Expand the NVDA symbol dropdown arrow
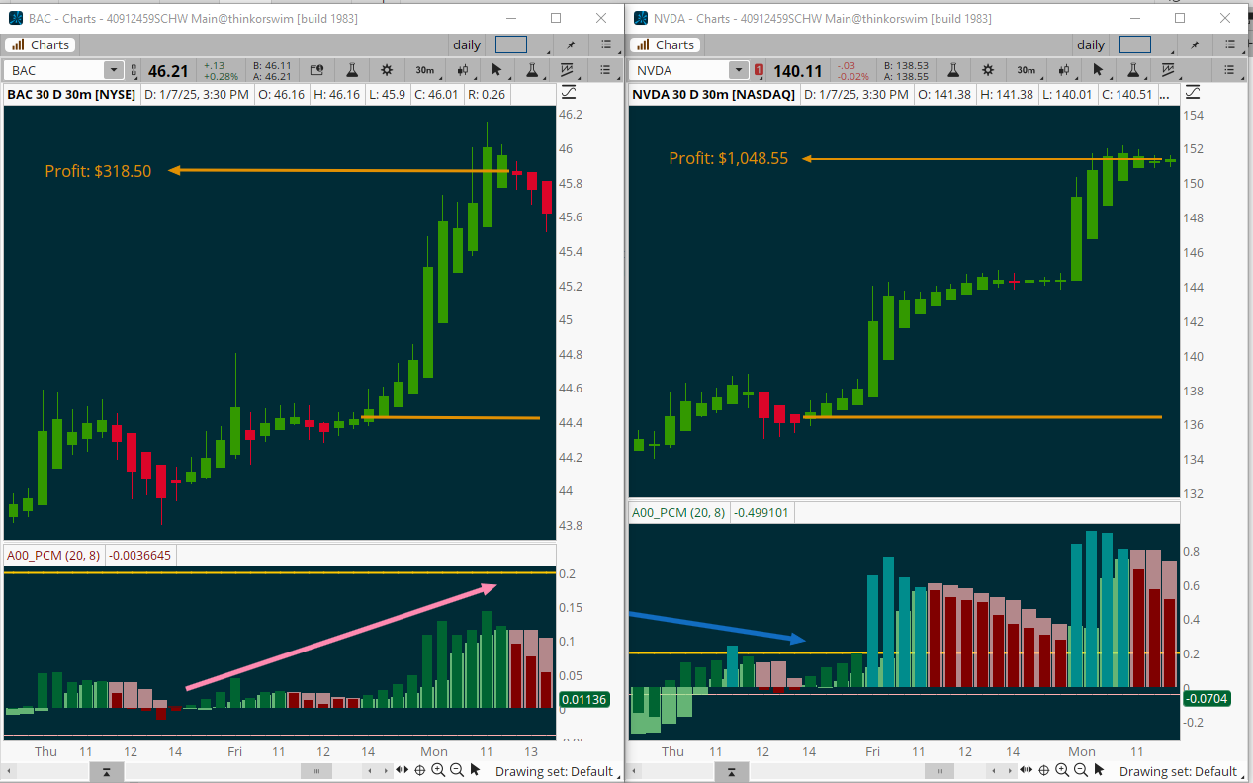 [739, 70]
